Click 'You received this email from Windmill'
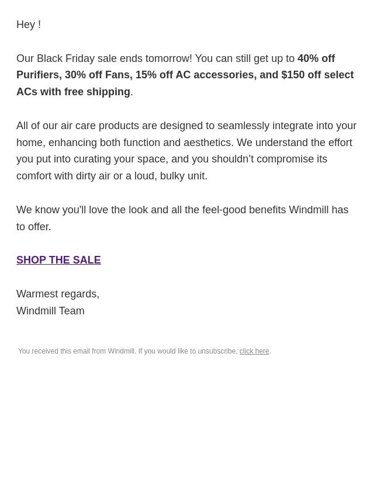Image resolution: width=374 pixels, height=499 pixels. (x=77, y=351)
